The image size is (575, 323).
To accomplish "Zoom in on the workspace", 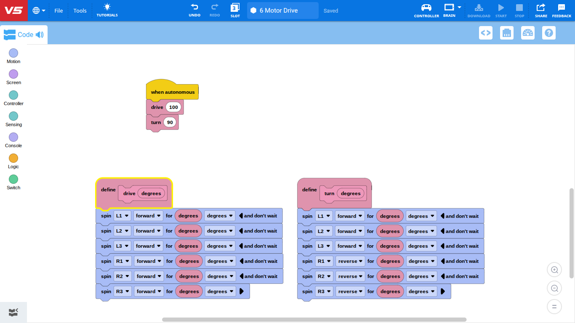I will (554, 270).
